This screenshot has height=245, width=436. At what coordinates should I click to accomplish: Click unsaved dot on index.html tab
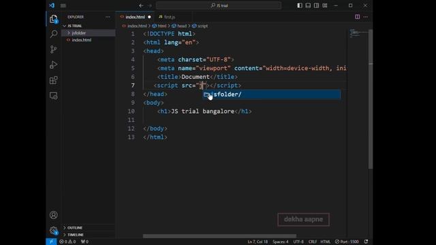tap(149, 17)
